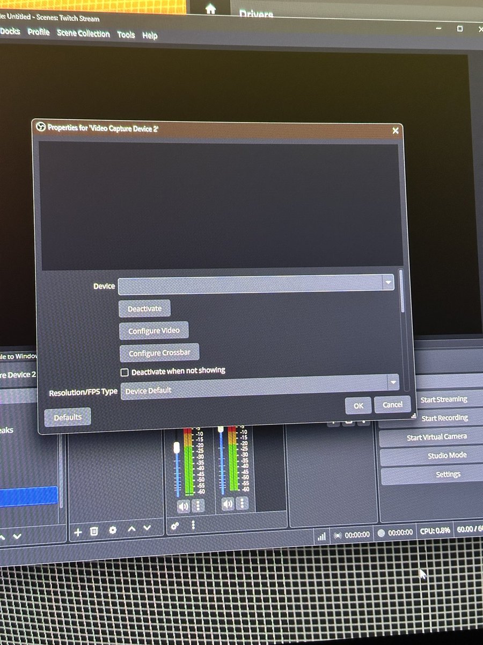Move selected source down arrow
Viewport: 483px width, 645px height.
(148, 529)
